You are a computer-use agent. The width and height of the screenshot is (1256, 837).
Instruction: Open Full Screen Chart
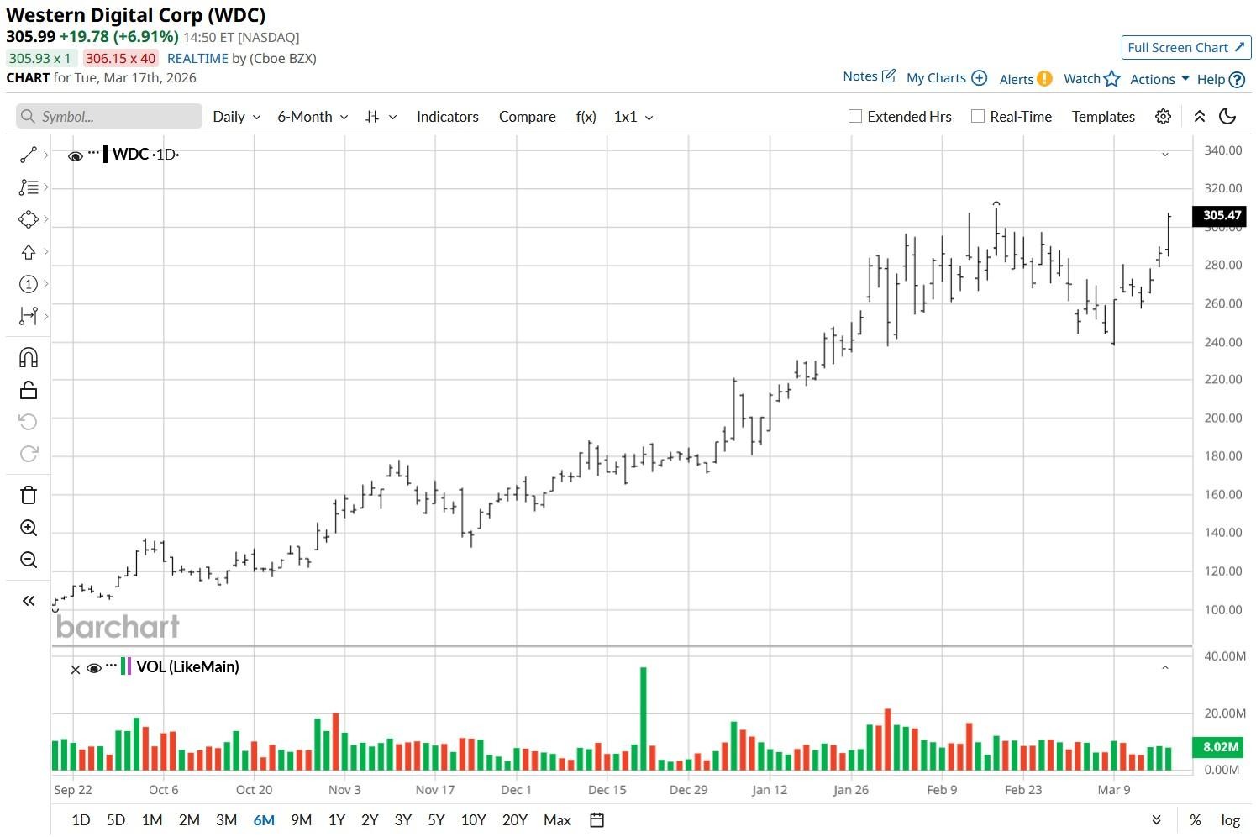click(x=1186, y=48)
